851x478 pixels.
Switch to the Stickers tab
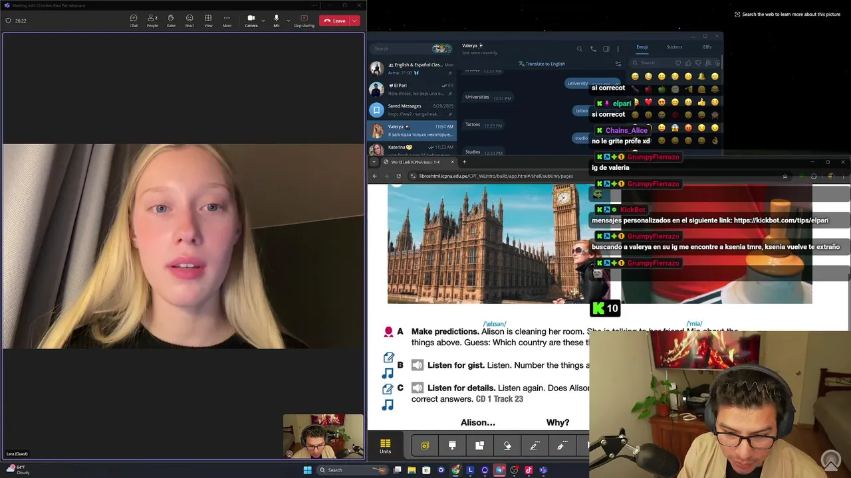pos(674,47)
